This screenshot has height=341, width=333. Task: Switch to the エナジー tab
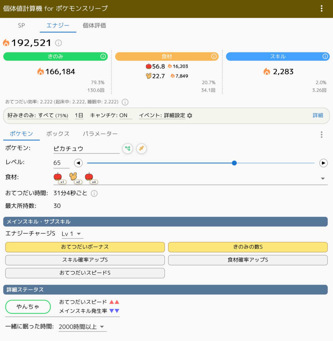click(58, 25)
